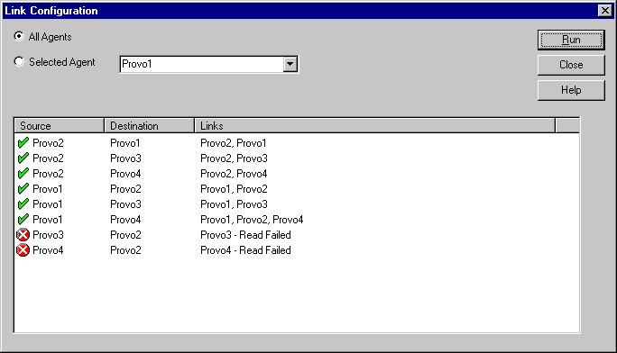Click destination Provo1 in first row
Screen dimensions: 617x353
(x=125, y=143)
